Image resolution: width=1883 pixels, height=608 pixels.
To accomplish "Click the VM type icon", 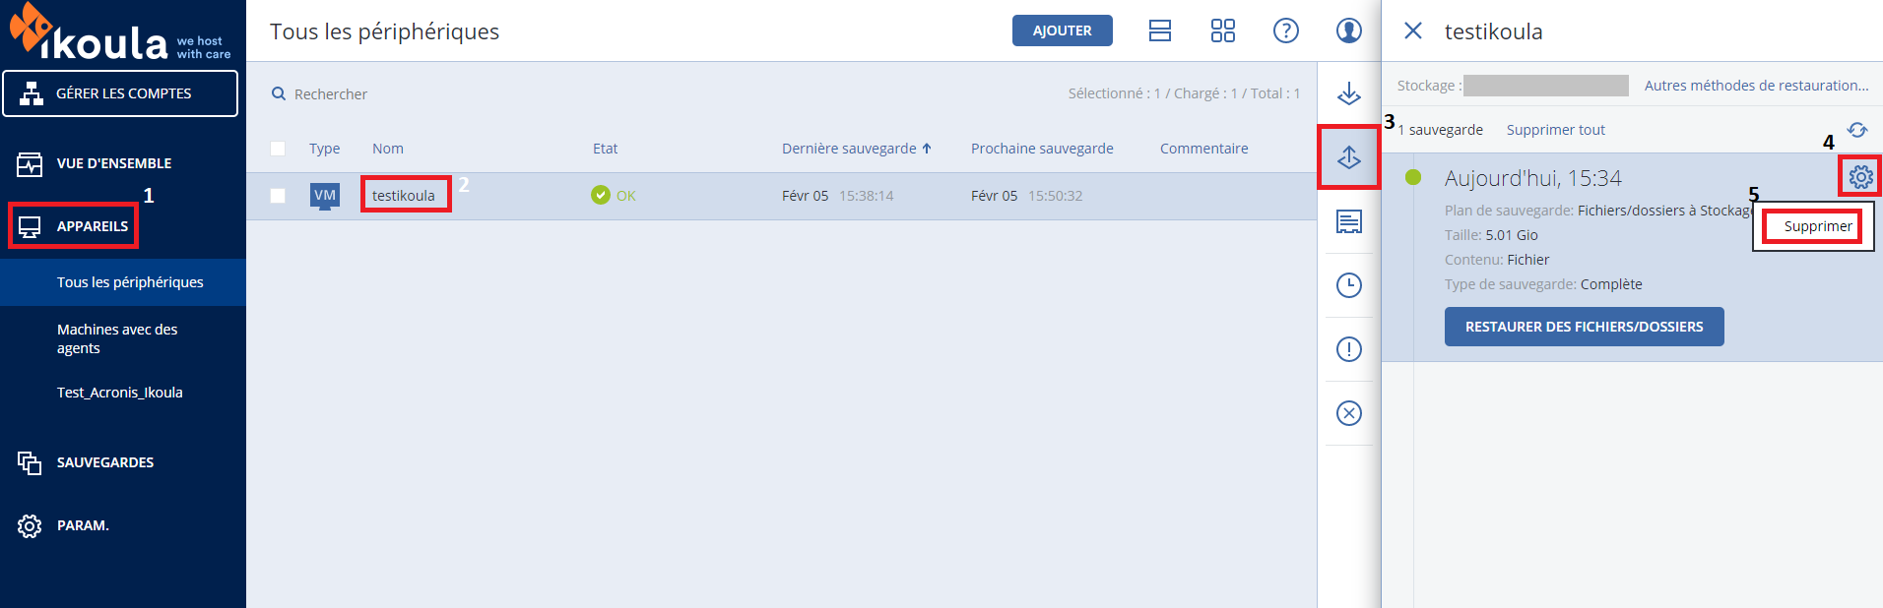I will pos(325,196).
